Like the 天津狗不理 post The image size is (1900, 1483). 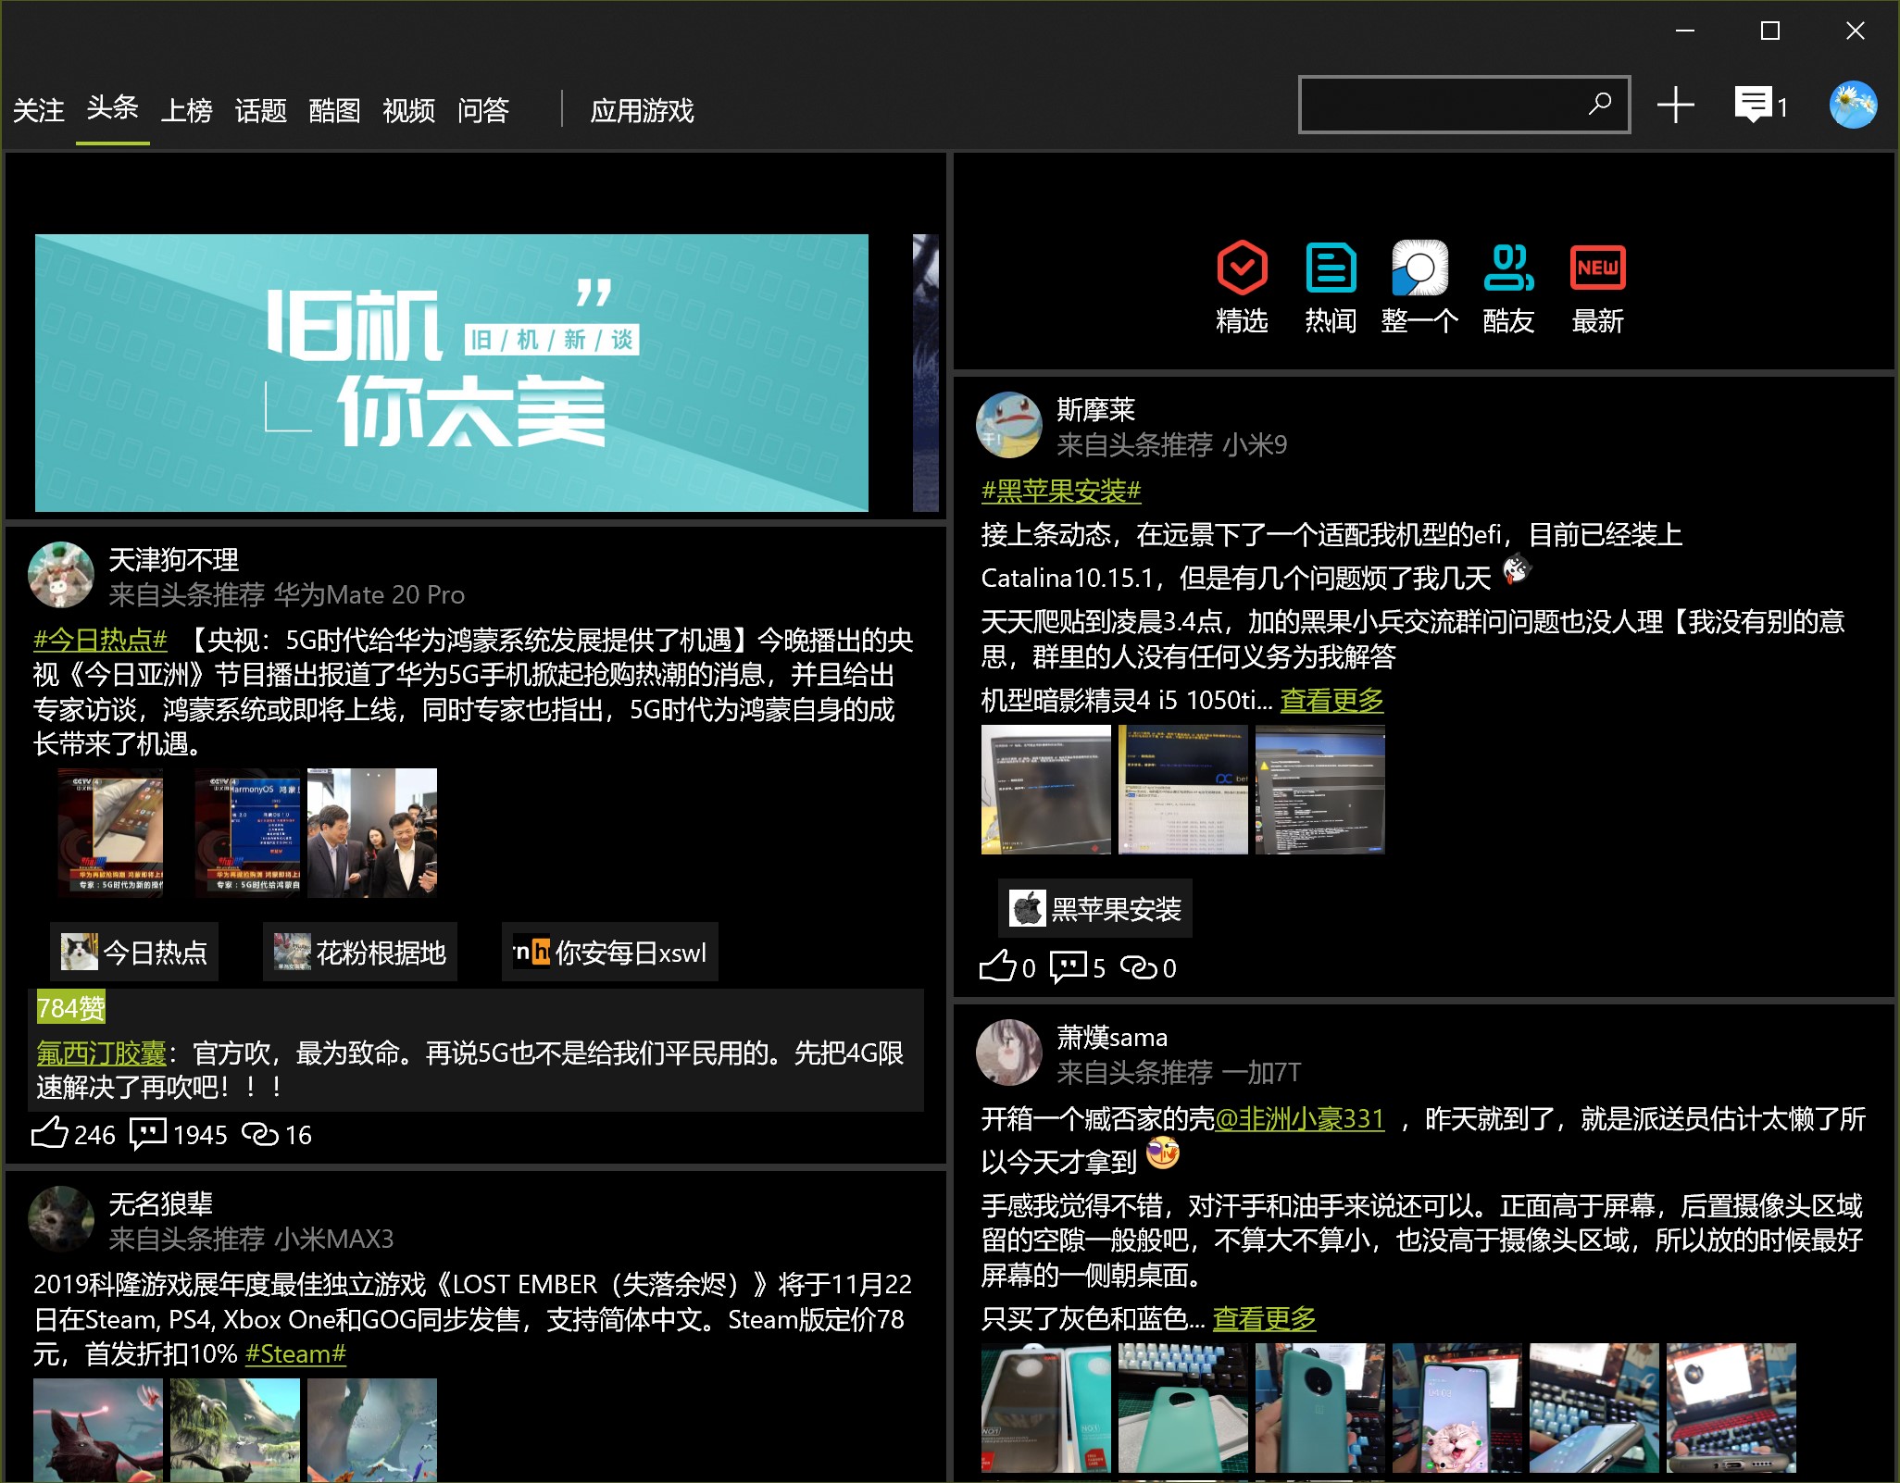pyautogui.click(x=50, y=1133)
